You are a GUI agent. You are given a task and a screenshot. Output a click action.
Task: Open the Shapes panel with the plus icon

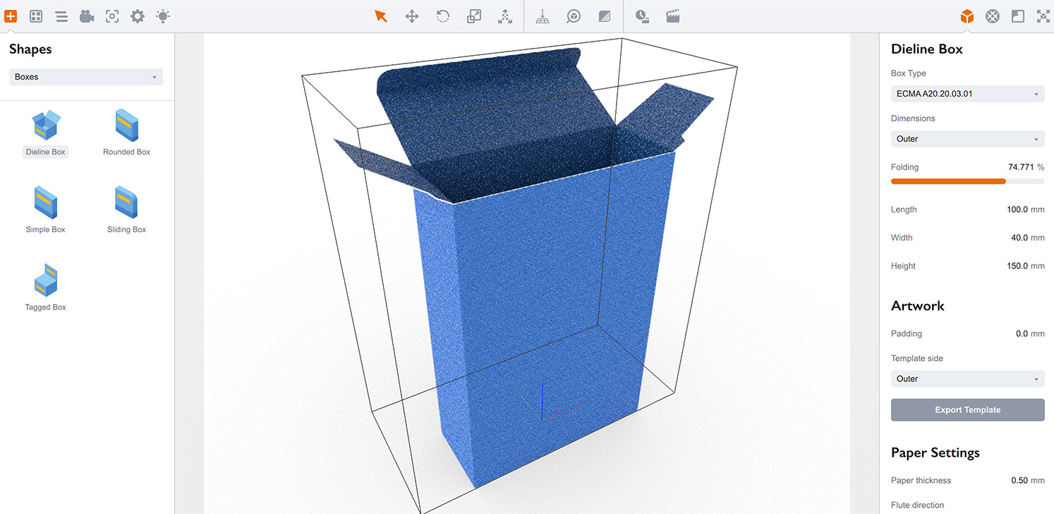tap(10, 16)
